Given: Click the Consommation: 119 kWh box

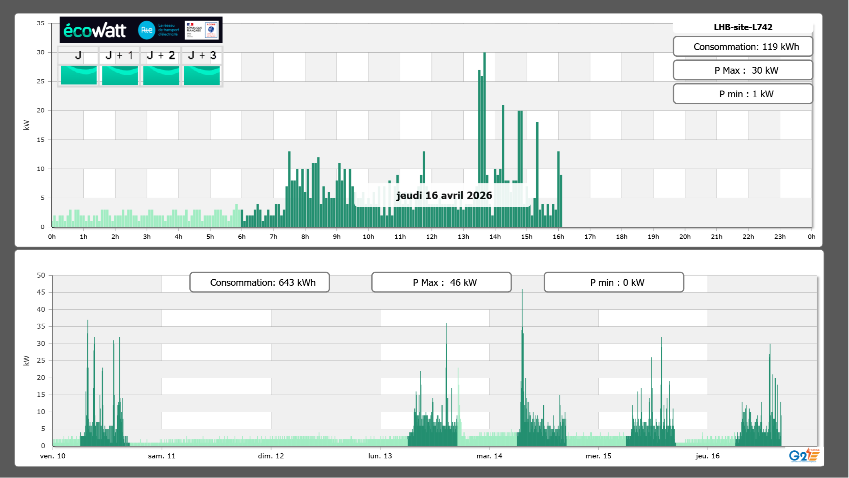Looking at the screenshot, I should 743,47.
